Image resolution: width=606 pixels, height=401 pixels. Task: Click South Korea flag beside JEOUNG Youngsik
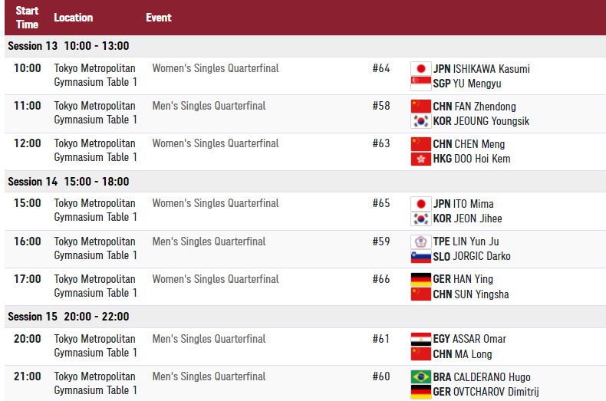click(x=420, y=121)
